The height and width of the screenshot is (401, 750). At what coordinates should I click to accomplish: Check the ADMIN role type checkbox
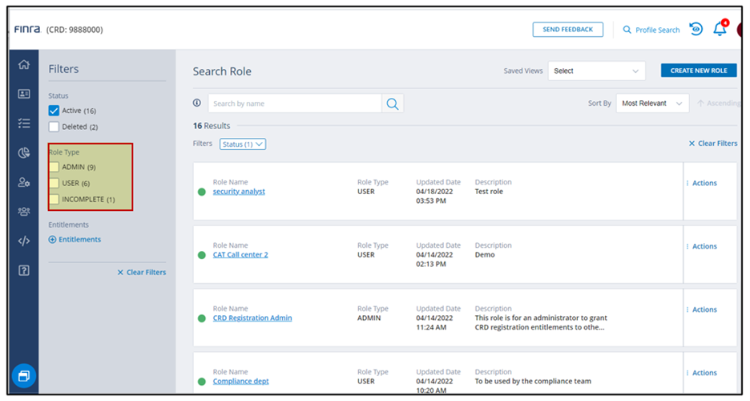tap(54, 167)
